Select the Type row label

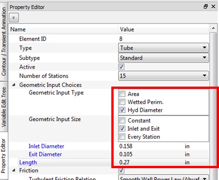[x=26, y=48]
